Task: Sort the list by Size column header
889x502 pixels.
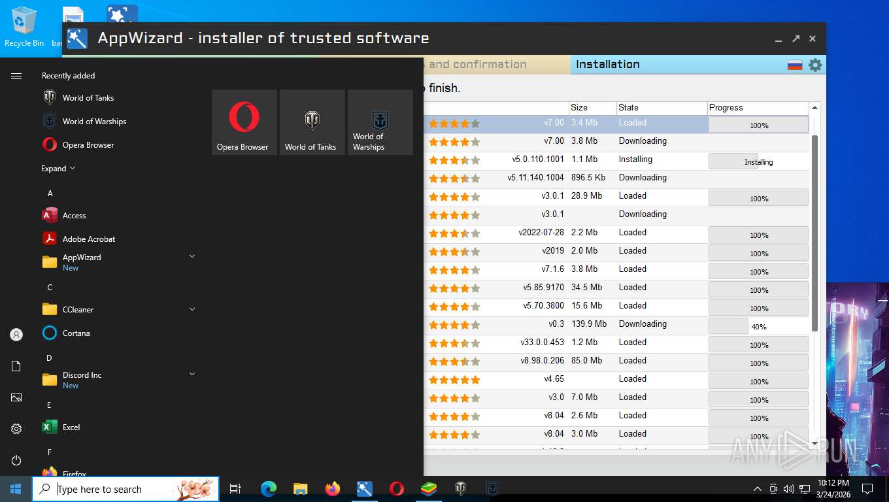Action: tap(592, 108)
